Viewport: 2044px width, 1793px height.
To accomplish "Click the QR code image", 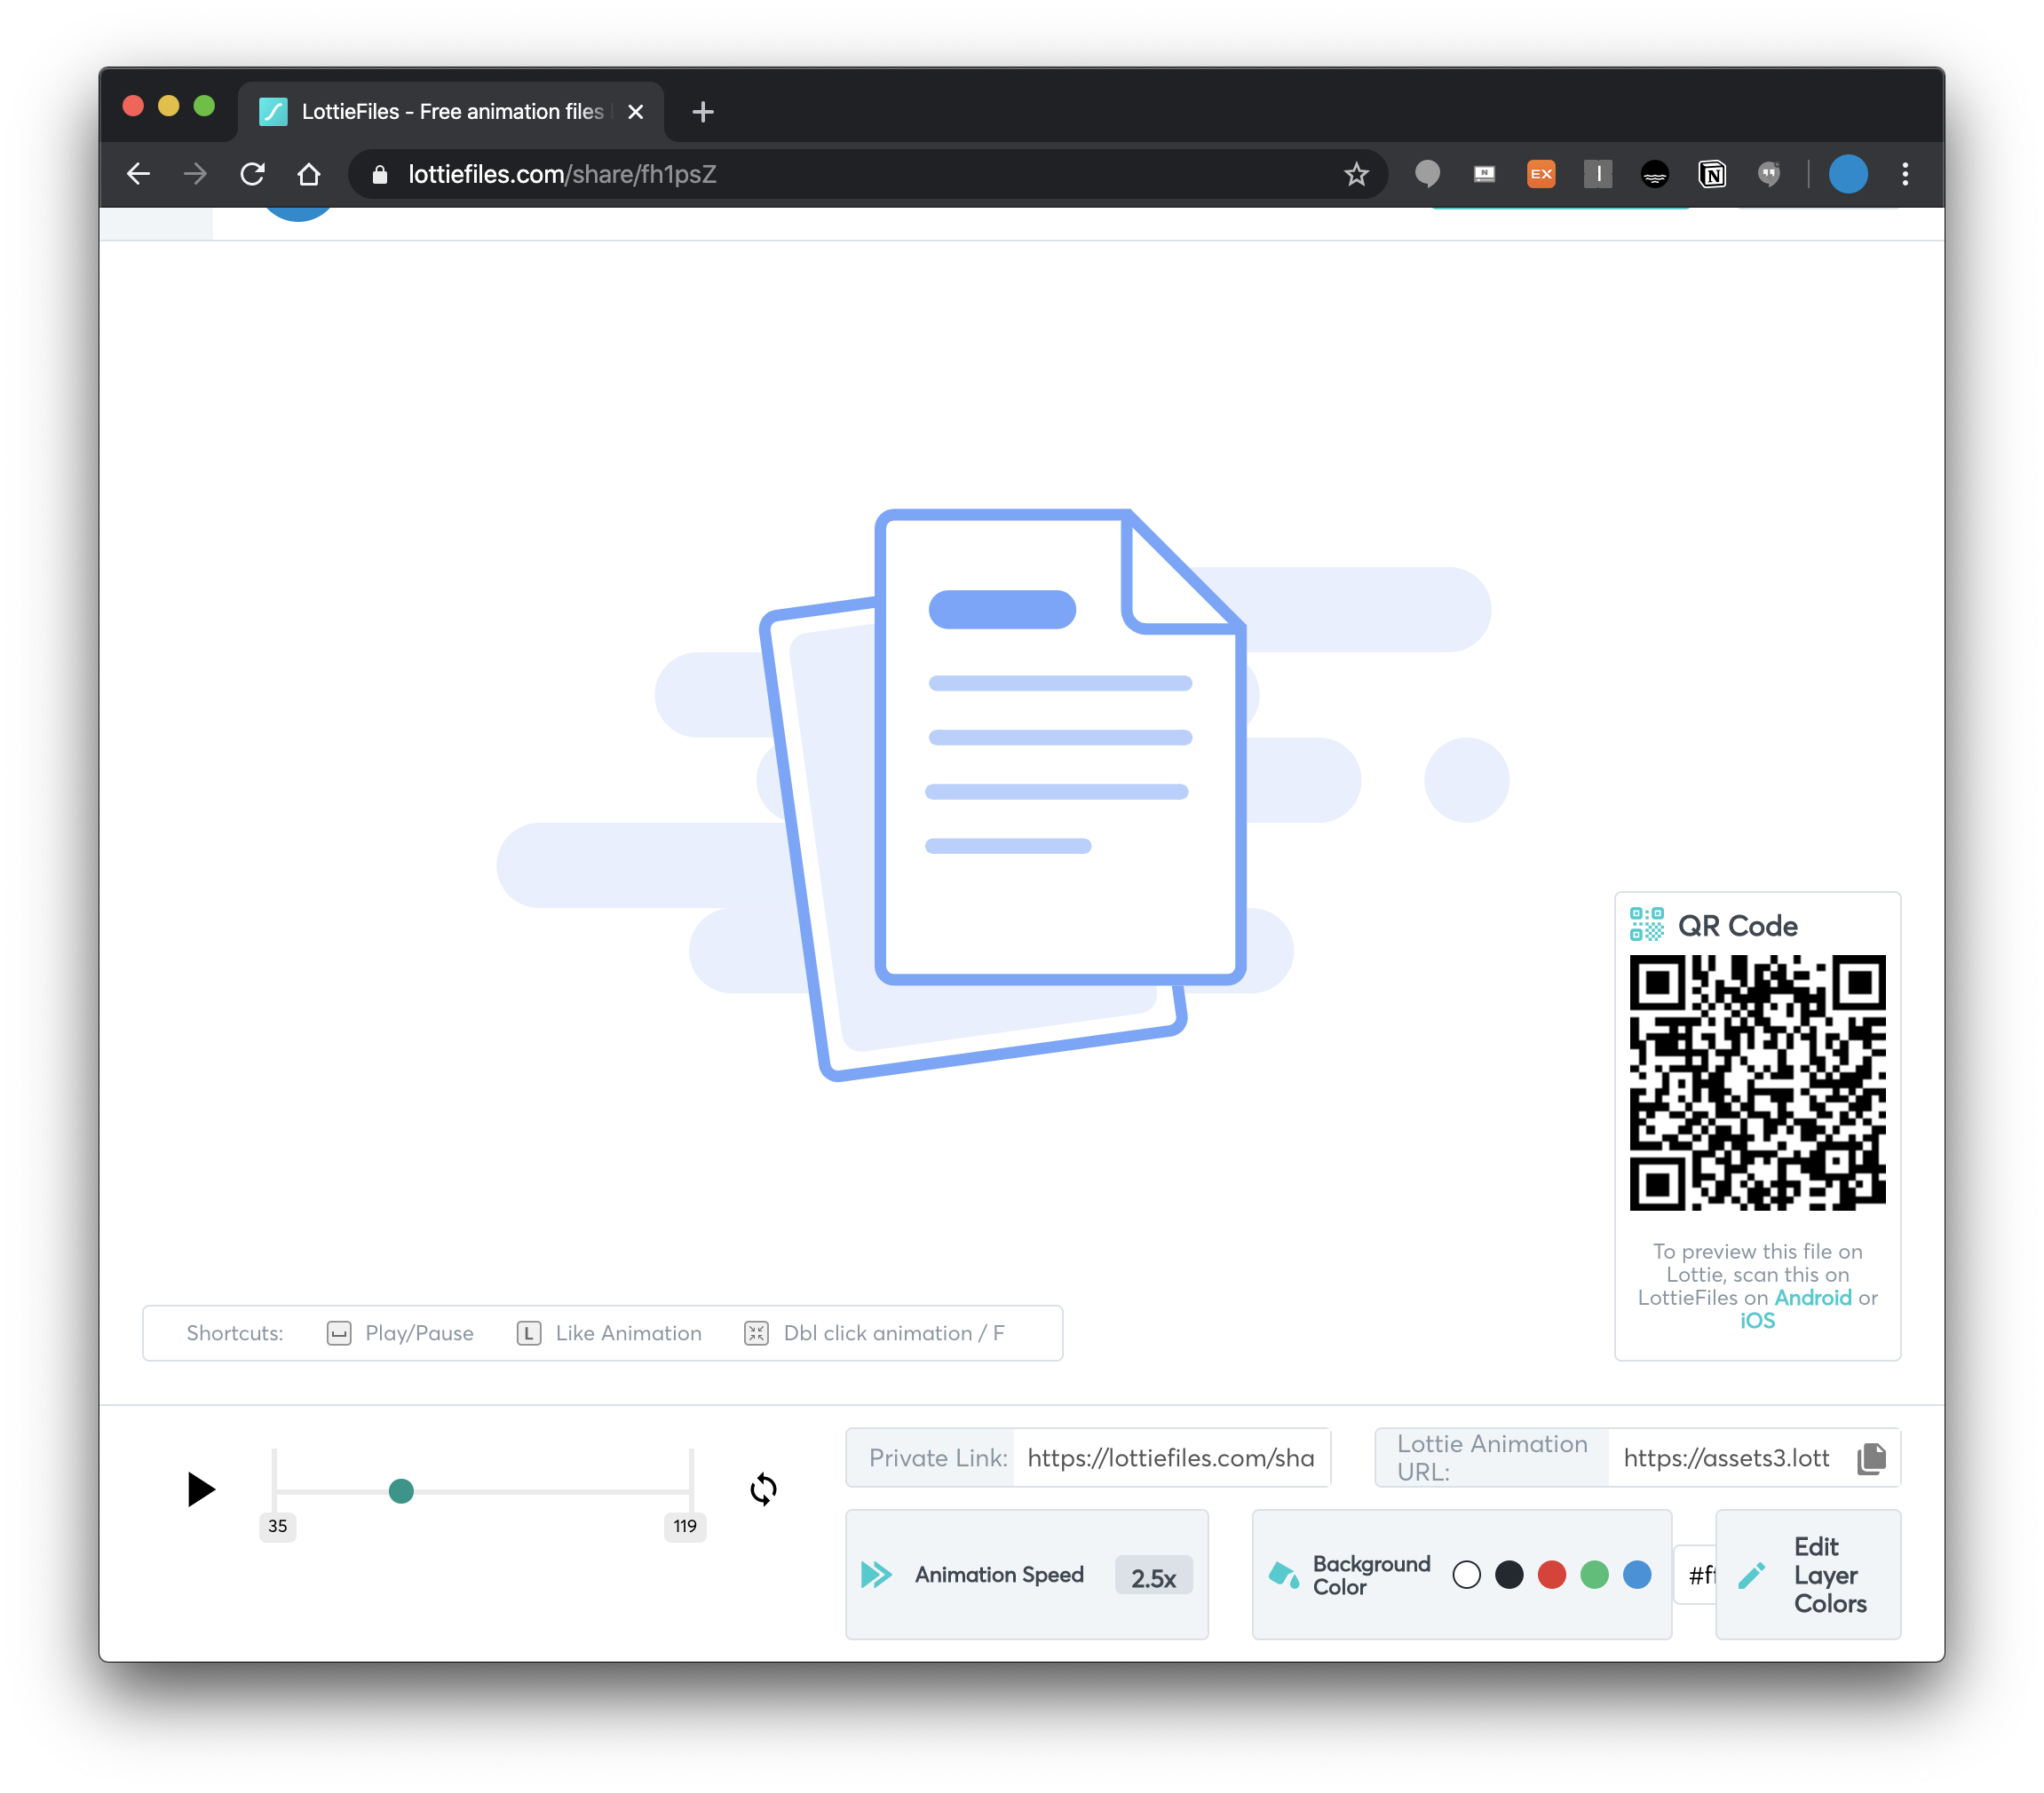I will click(1757, 1082).
